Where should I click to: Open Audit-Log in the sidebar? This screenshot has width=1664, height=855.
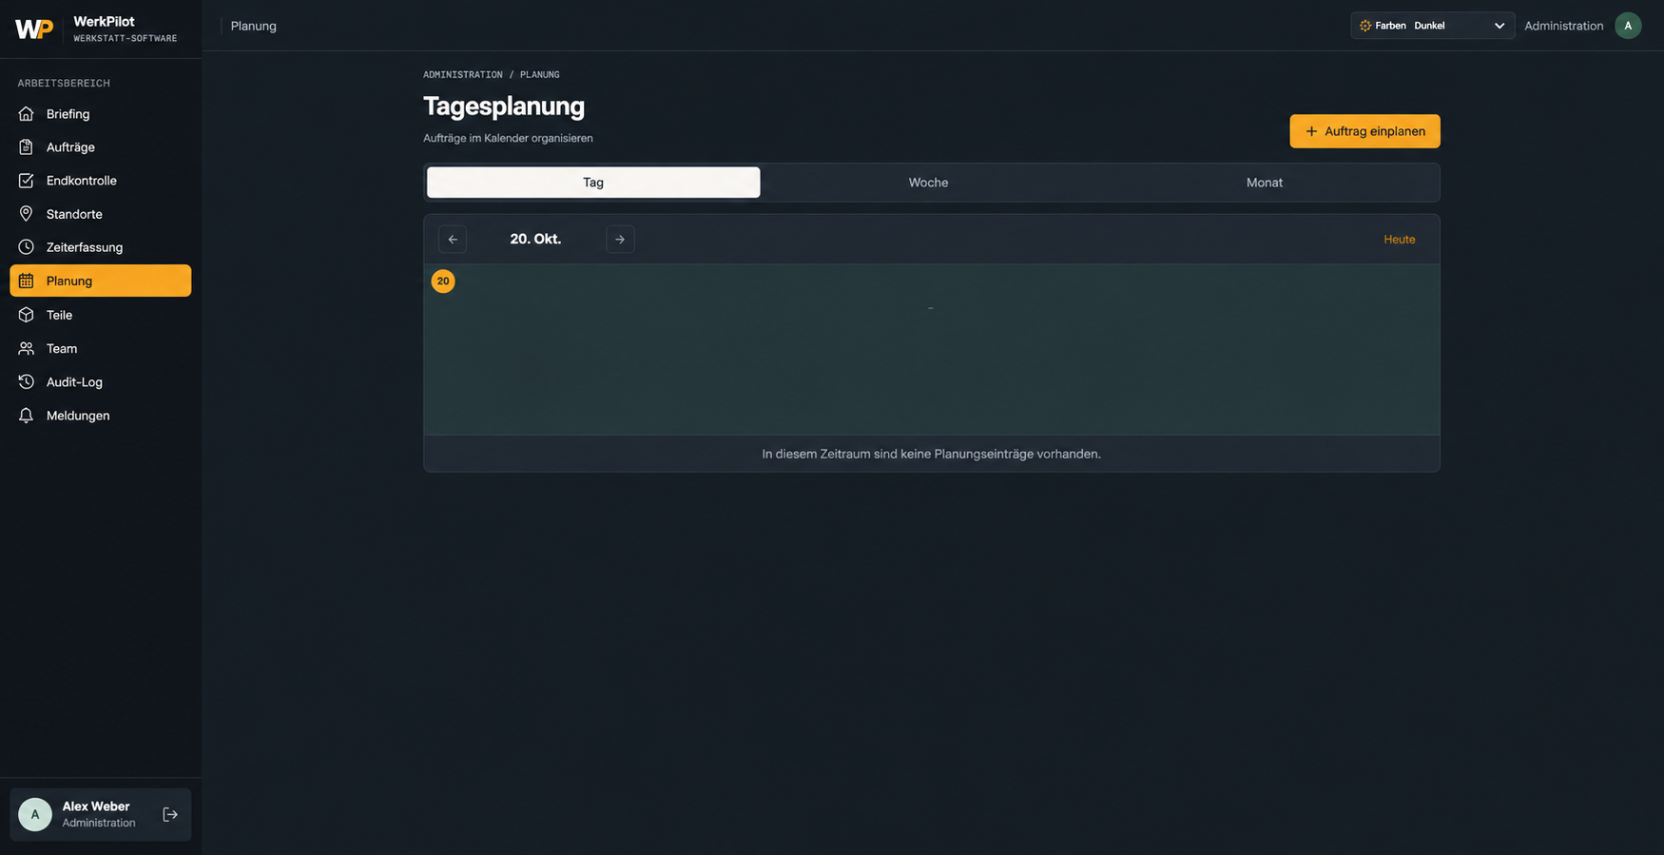pos(100,382)
